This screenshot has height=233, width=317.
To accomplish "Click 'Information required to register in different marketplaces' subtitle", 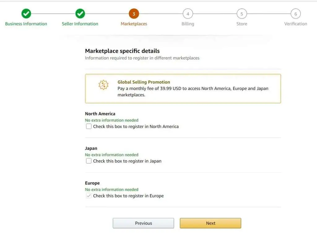I will click(142, 58).
